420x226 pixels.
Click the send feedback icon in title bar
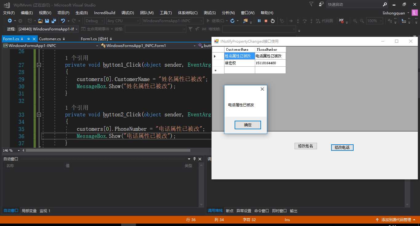coord(321,4)
